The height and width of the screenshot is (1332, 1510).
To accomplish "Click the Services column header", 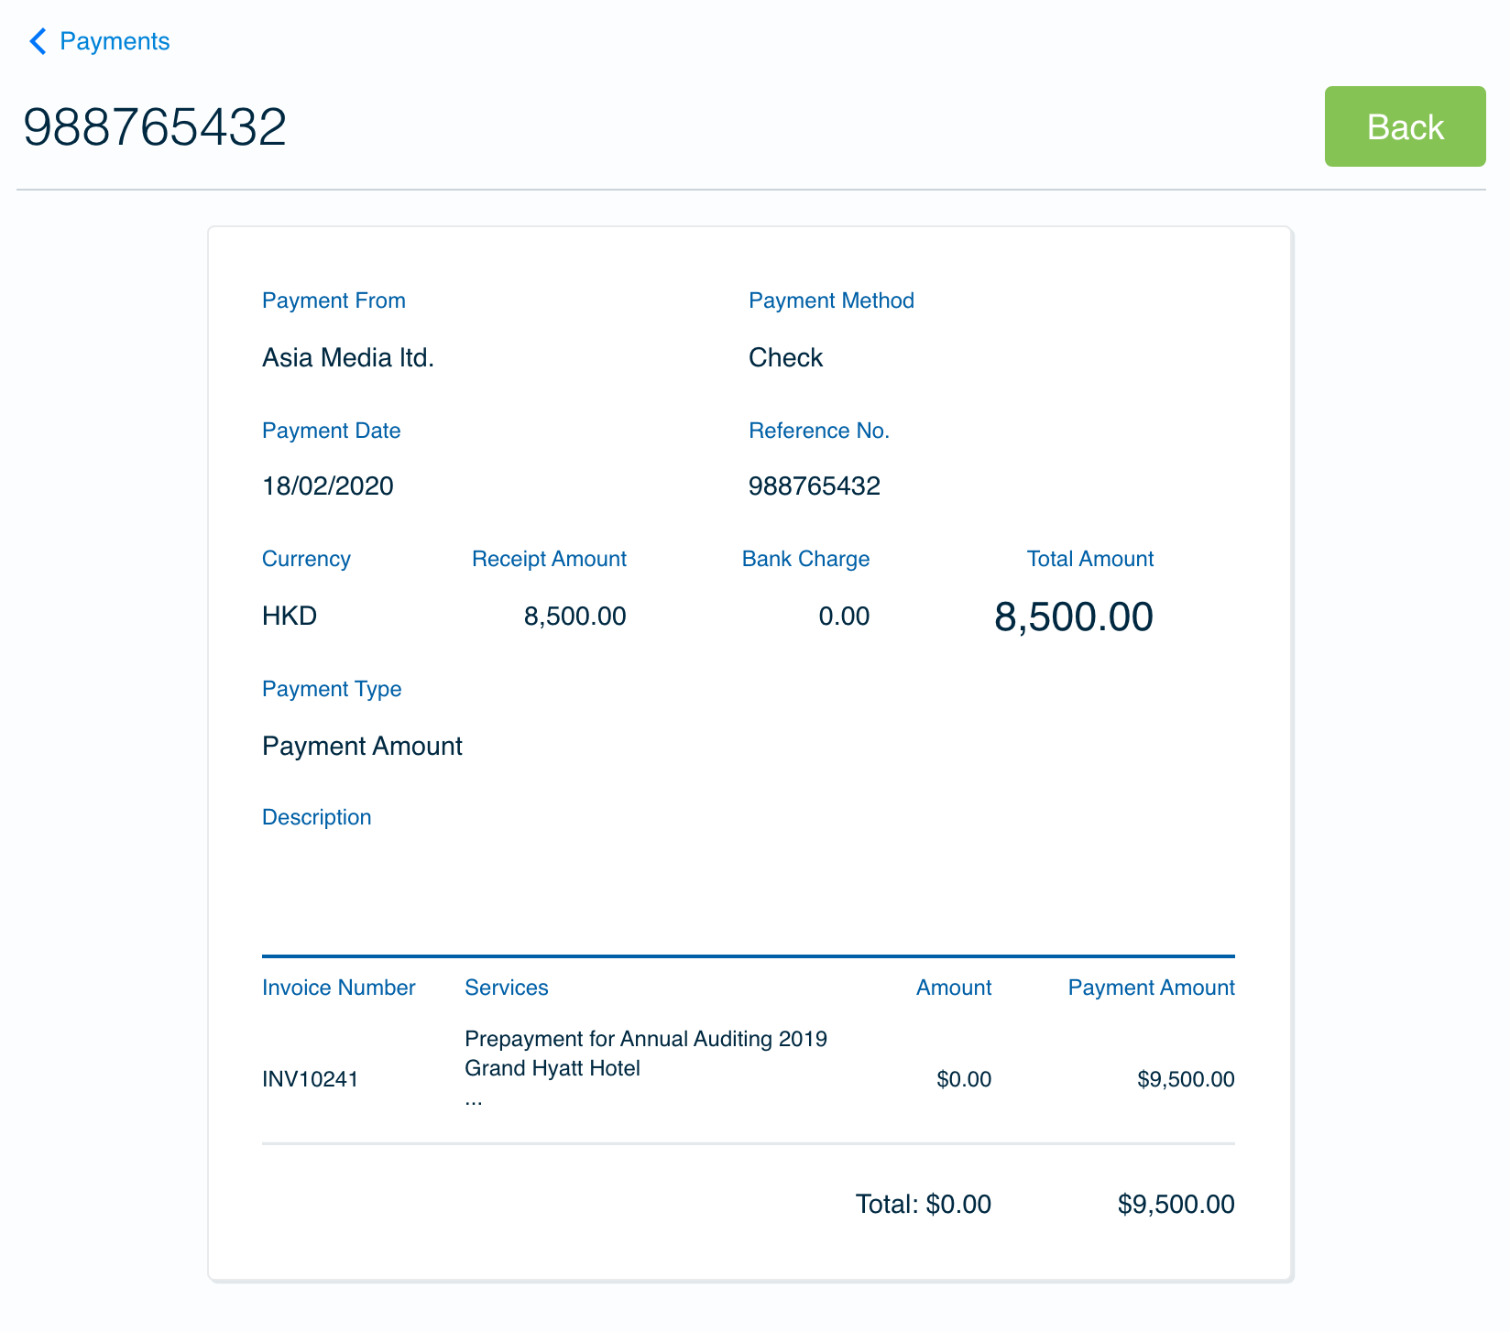I will [506, 988].
